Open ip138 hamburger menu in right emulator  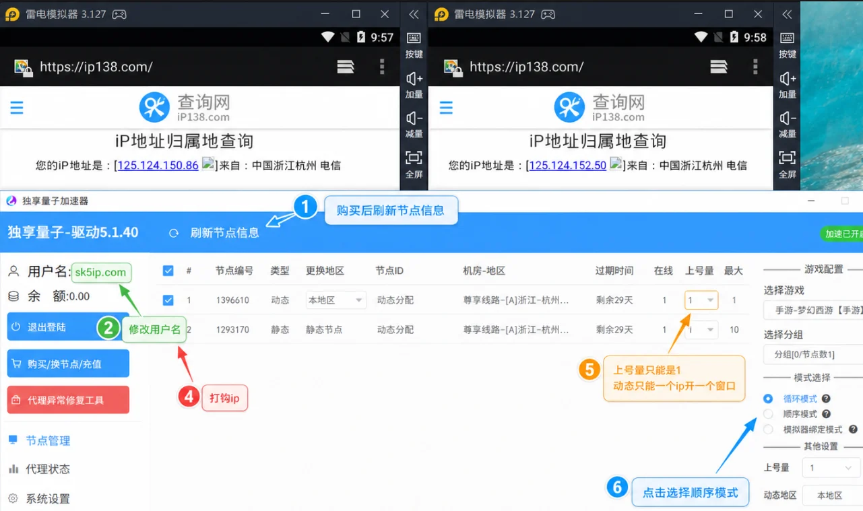coord(446,108)
